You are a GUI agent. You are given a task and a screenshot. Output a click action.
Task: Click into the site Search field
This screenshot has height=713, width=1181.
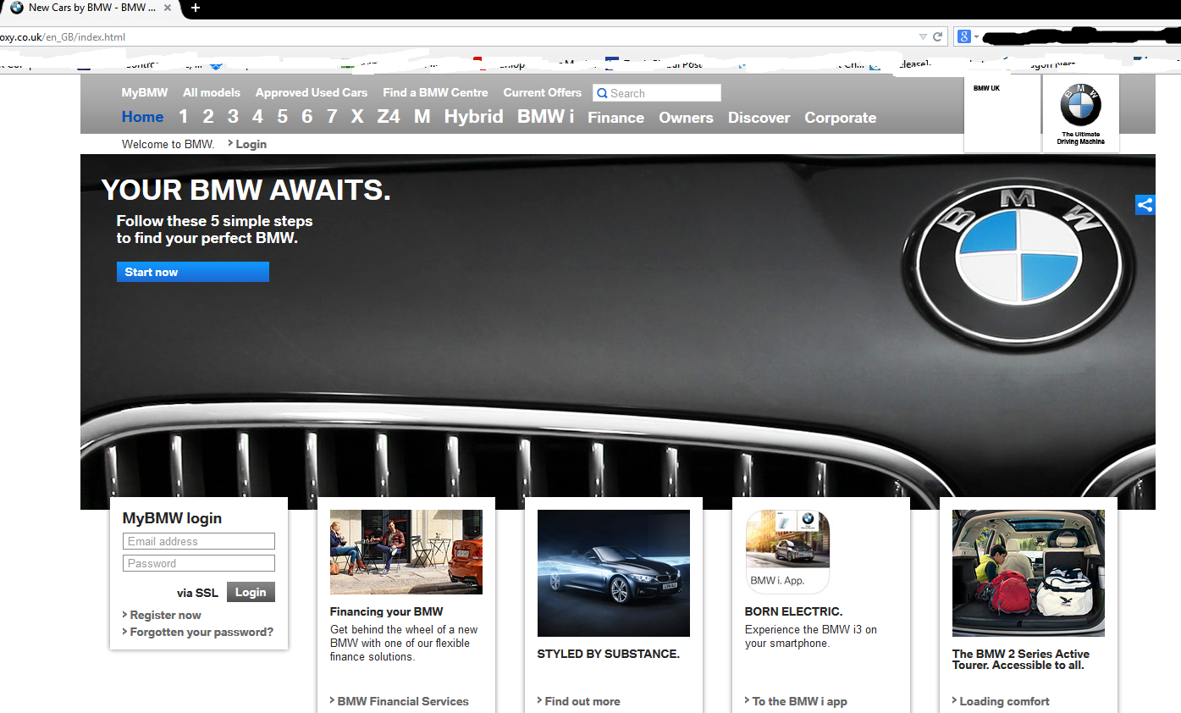657,93
